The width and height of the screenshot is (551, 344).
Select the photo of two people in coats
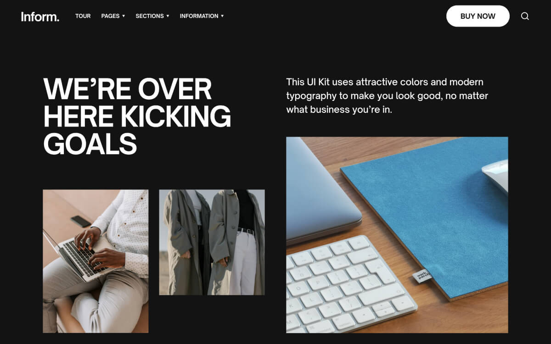[x=212, y=242]
